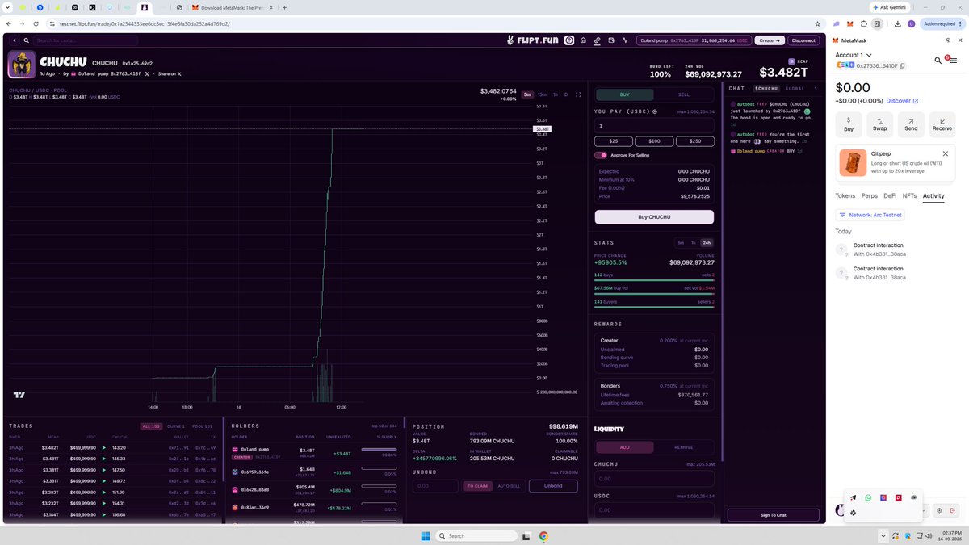Open Chrome extensions puzzle icon

tap(863, 23)
